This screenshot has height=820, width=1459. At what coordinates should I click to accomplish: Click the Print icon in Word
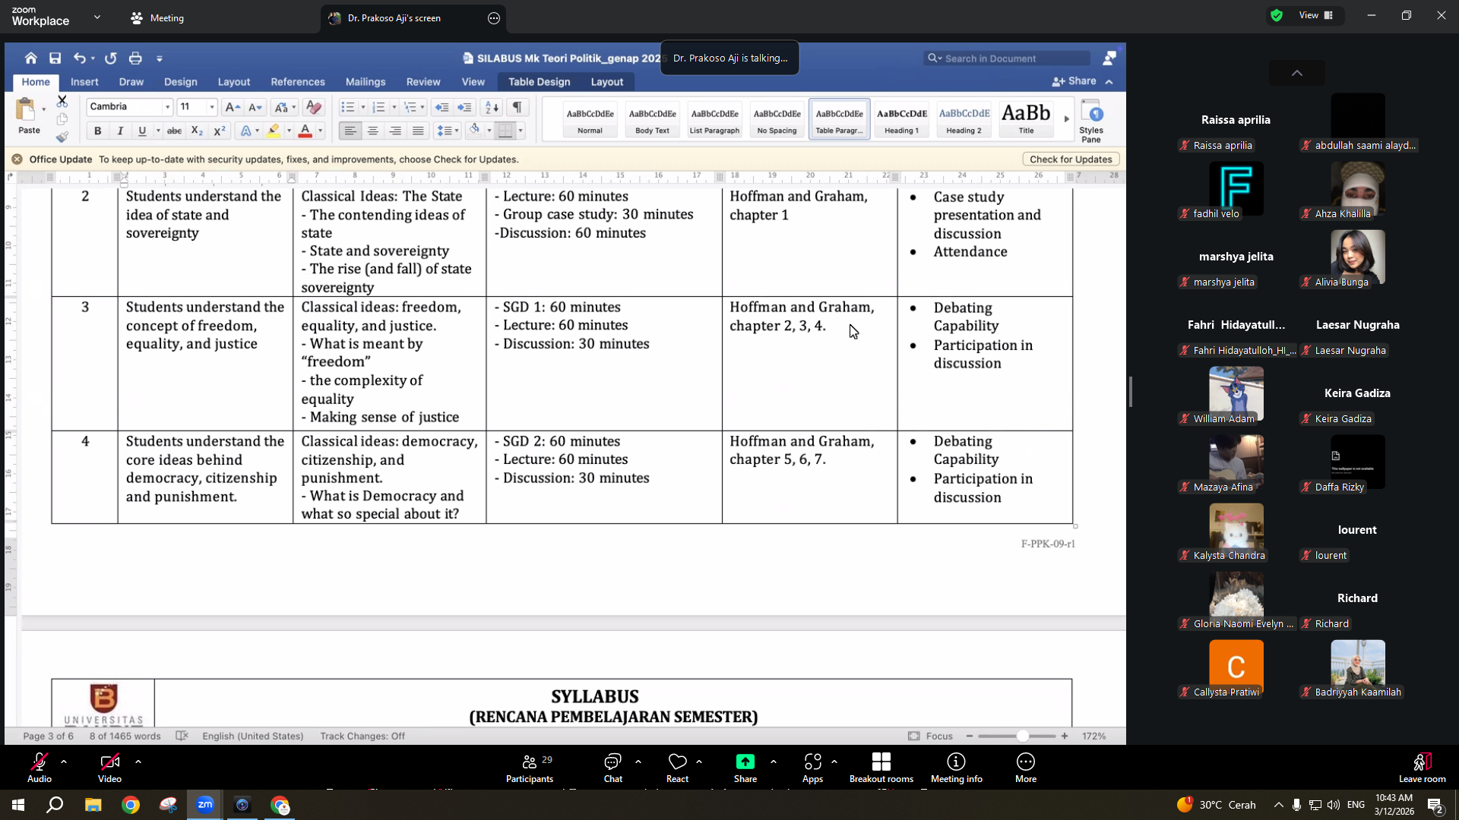point(135,58)
